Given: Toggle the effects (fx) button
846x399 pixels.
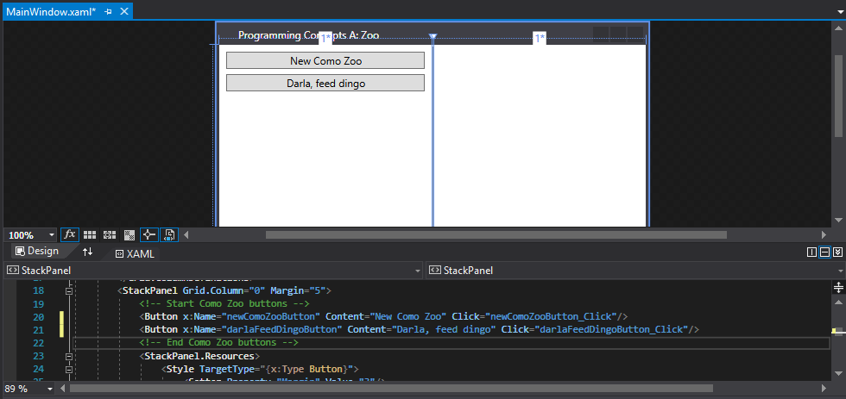Looking at the screenshot, I should tap(70, 234).
